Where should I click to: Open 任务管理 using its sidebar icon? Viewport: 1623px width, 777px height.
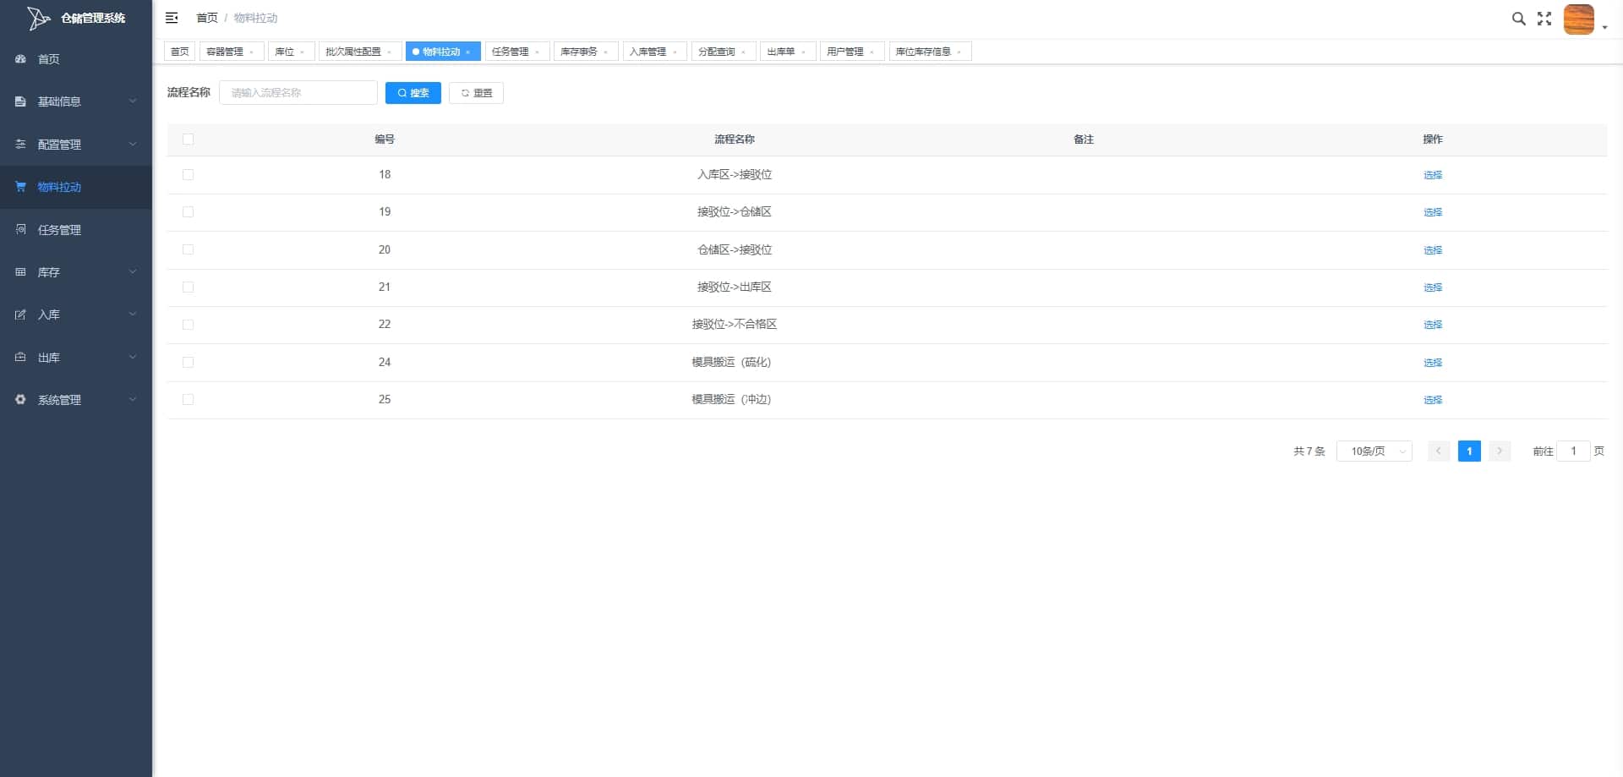pos(20,229)
